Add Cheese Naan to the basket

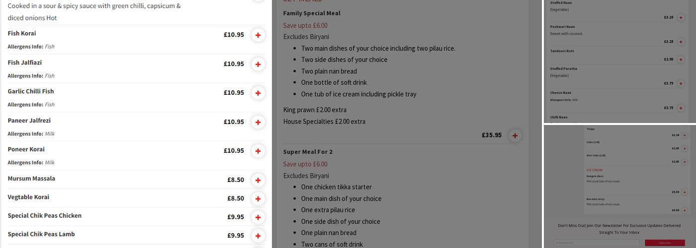tap(681, 108)
